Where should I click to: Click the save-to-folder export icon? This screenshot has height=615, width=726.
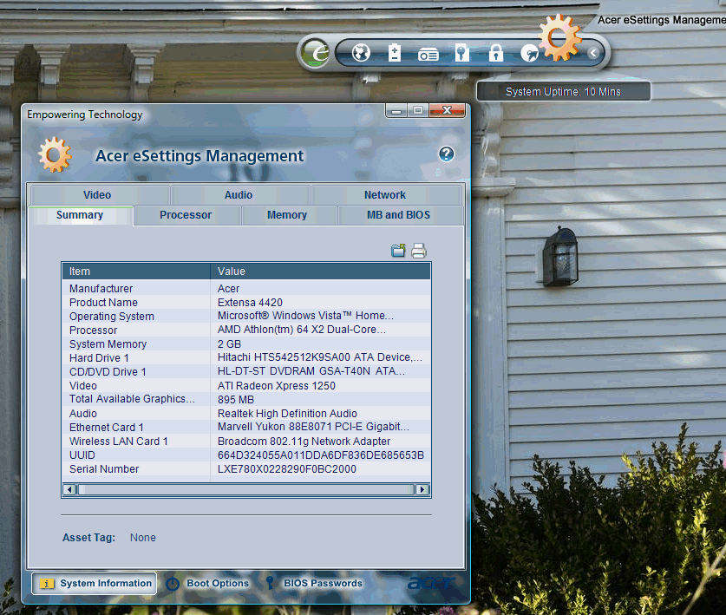tap(398, 251)
